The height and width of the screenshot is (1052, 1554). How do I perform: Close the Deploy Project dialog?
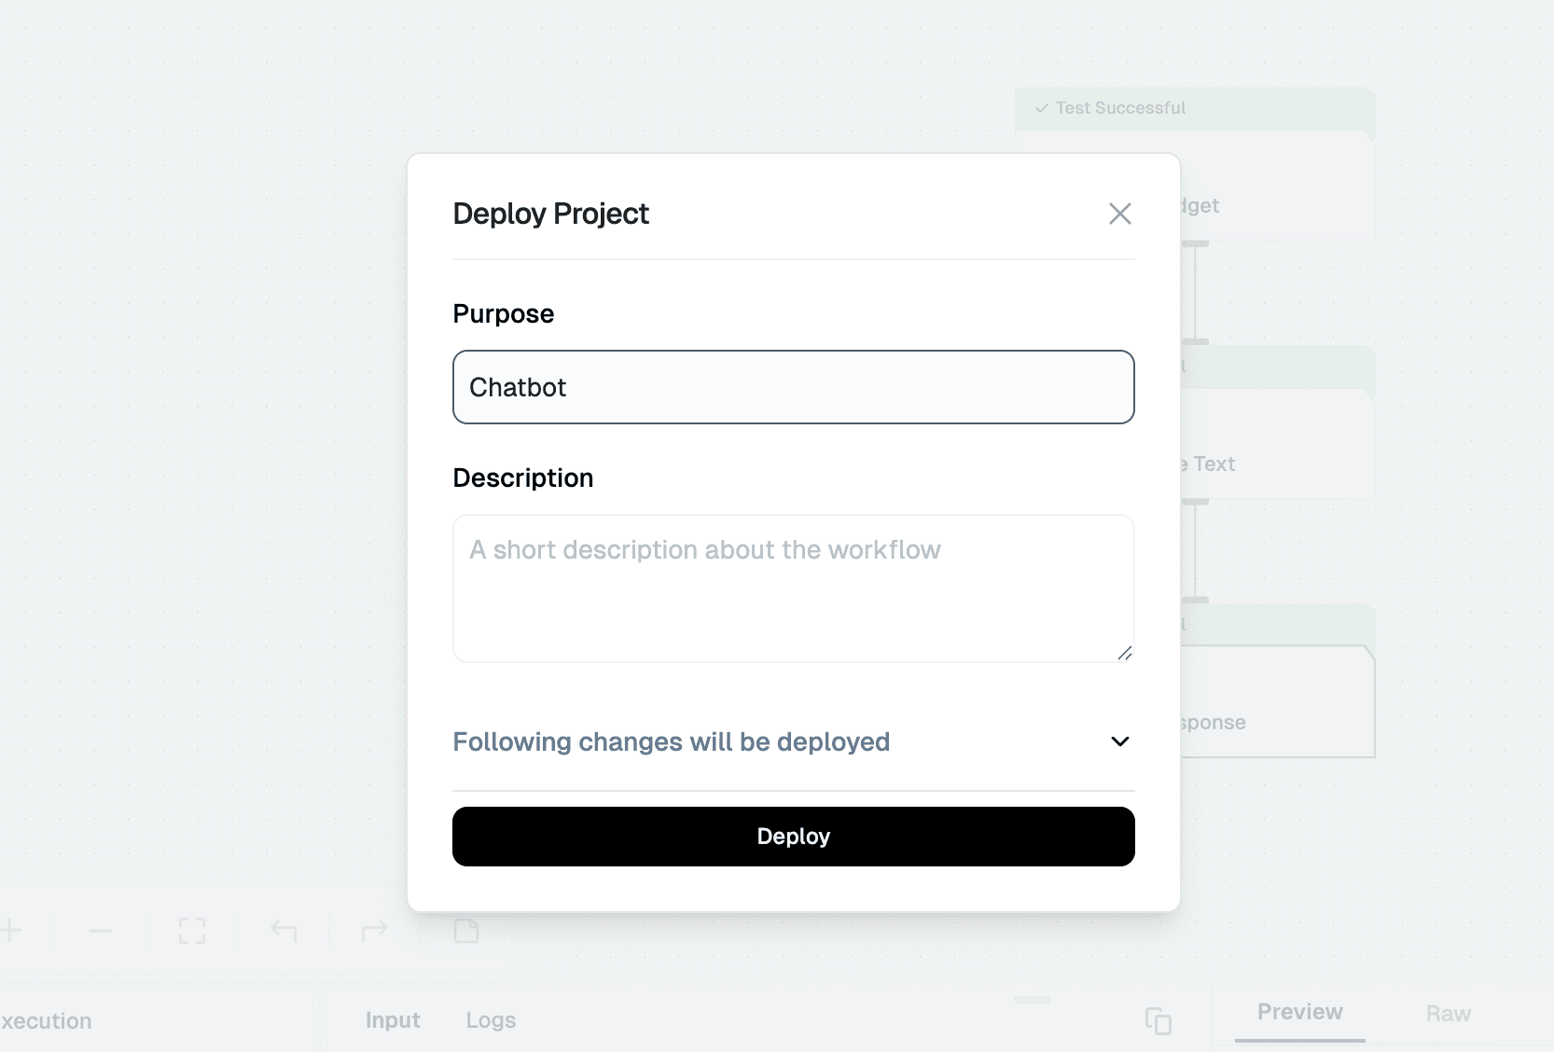1119,214
